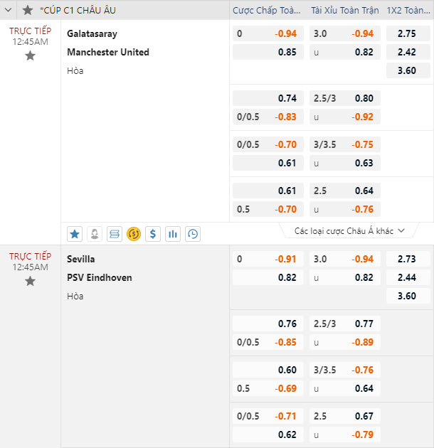Collapse the Cúp C1 Châu Âu league chevron

click(8, 10)
